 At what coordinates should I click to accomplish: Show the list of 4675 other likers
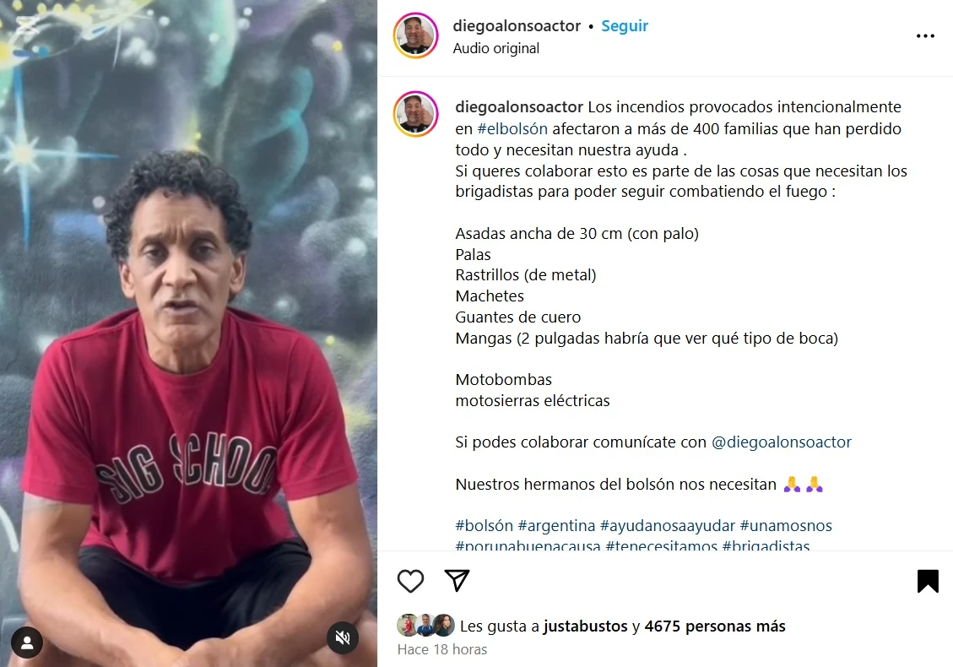pos(715,626)
